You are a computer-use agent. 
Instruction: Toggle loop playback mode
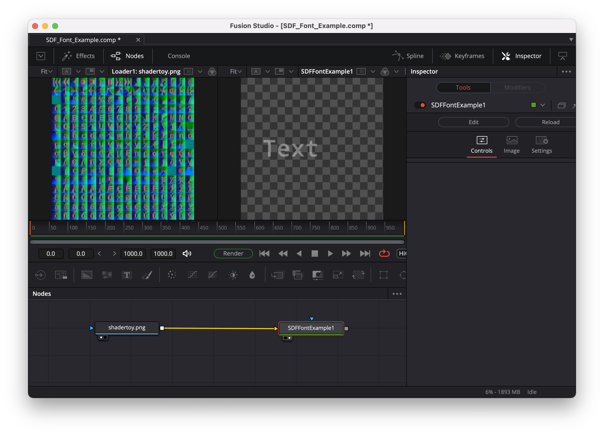(x=384, y=254)
